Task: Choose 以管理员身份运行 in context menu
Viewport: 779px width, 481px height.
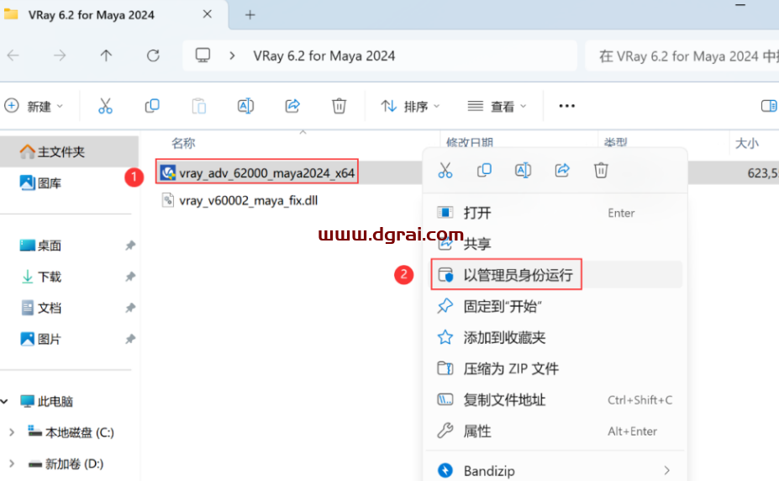Action: pyautogui.click(x=556, y=274)
